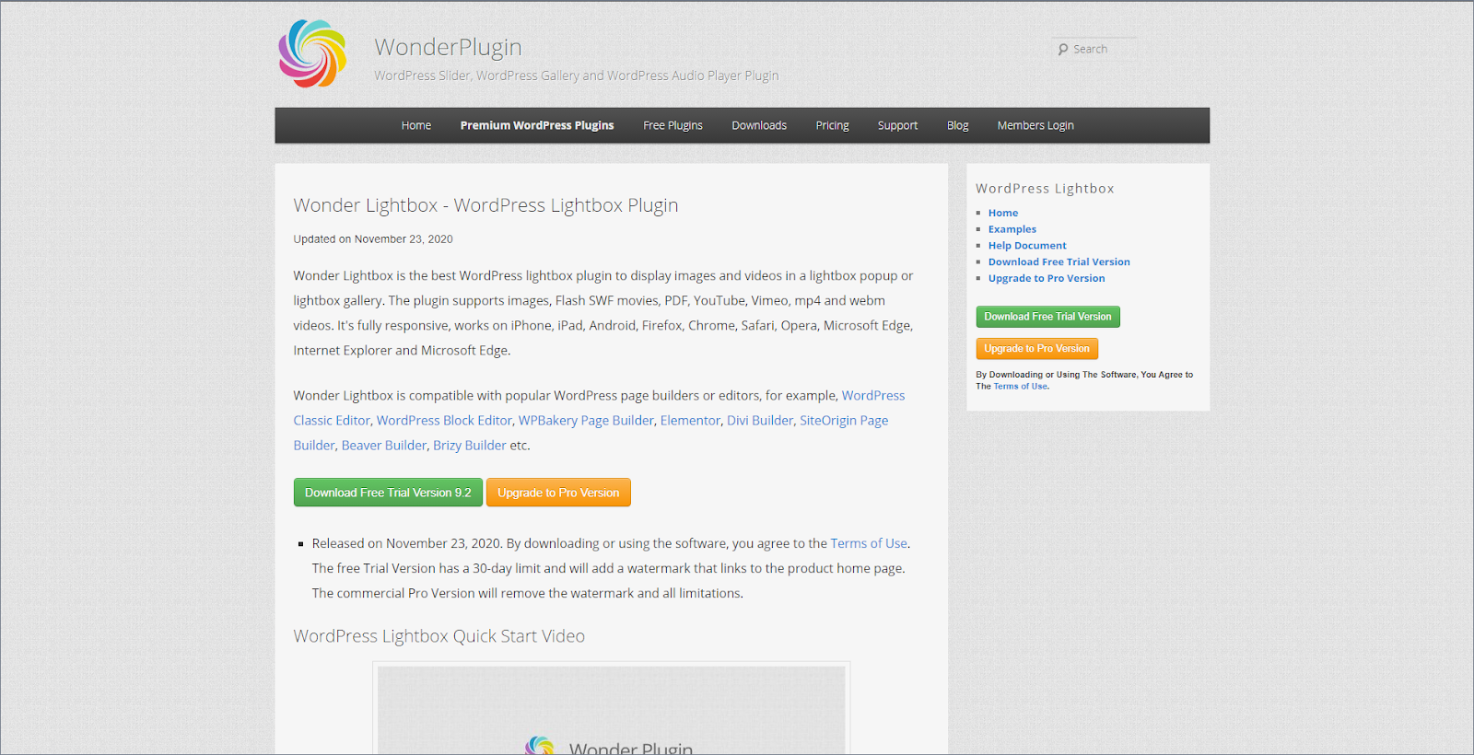Viewport: 1474px width, 755px height.
Task: Follow the WPBakery Page Builder link
Action: click(x=586, y=420)
